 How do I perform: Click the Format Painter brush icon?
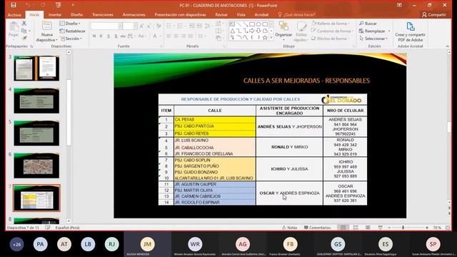(24, 38)
